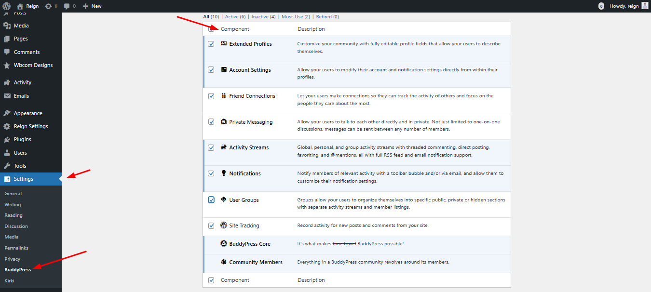
Task: Click the Wbcom Designs star icon
Action: [7, 65]
